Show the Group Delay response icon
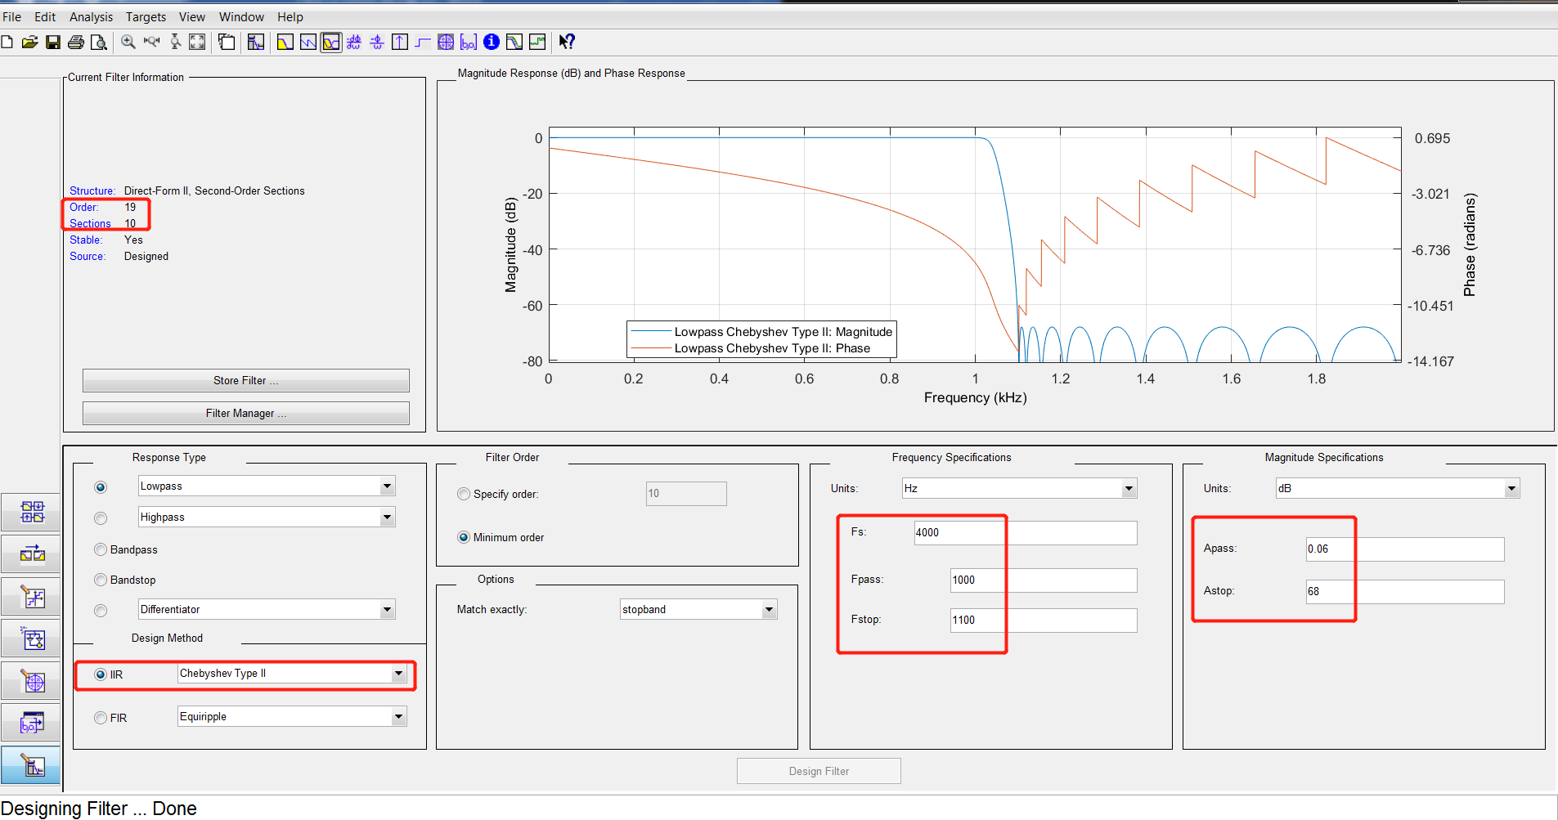Viewport: 1558px width, 820px height. pyautogui.click(x=354, y=42)
